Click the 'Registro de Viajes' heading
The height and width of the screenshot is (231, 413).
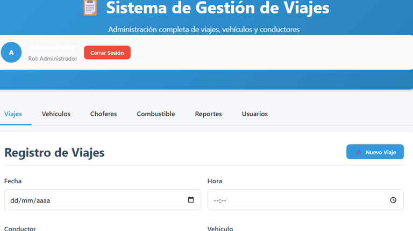[54, 153]
